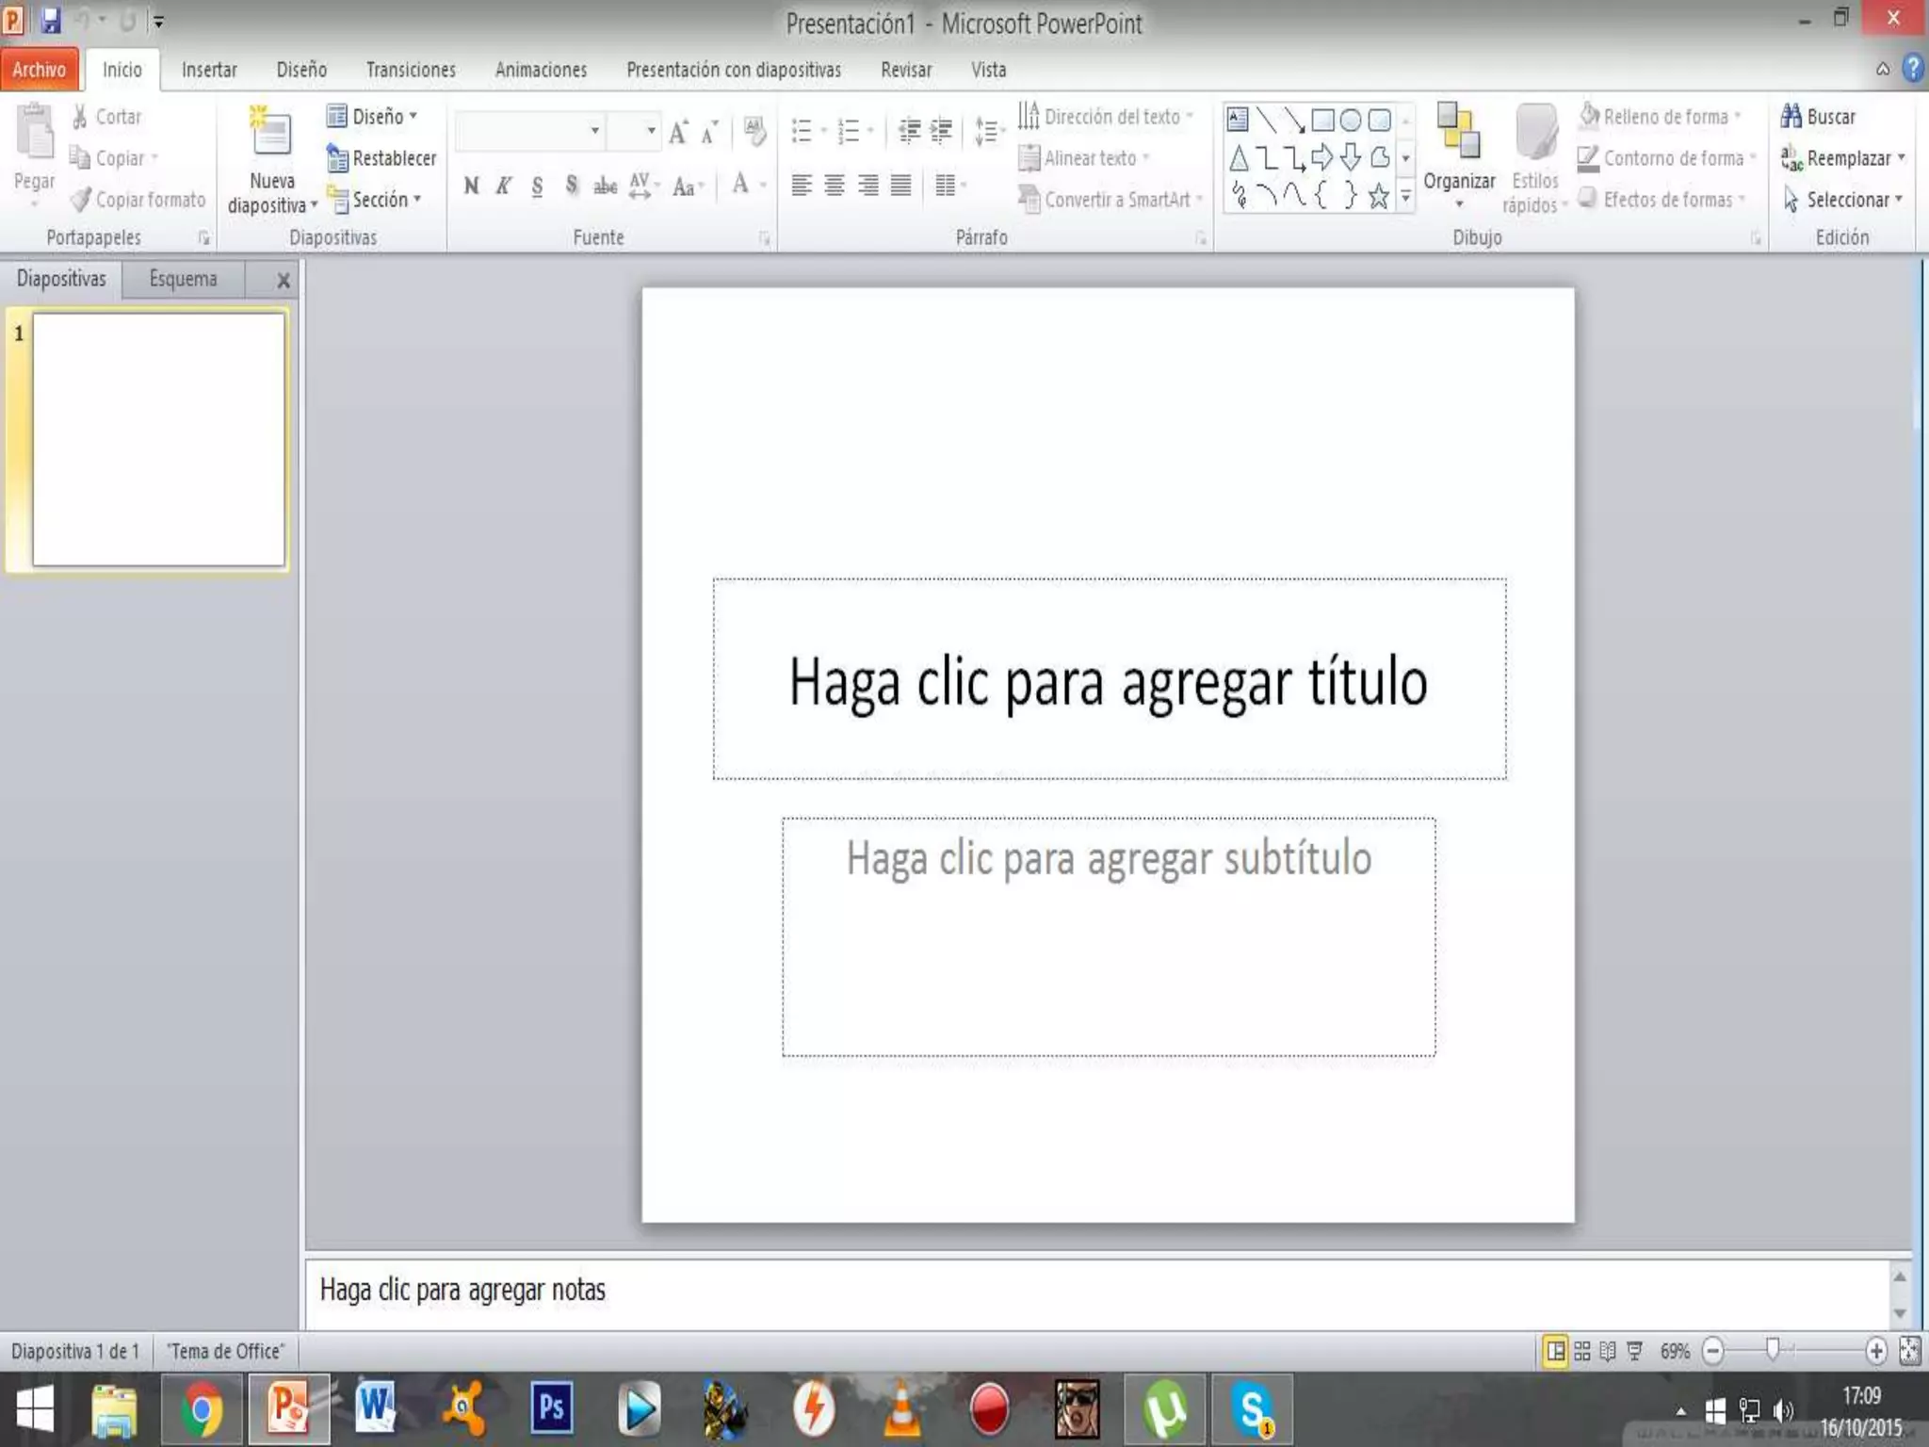Toggle bold formatting N button
1929x1447 pixels.
471,186
